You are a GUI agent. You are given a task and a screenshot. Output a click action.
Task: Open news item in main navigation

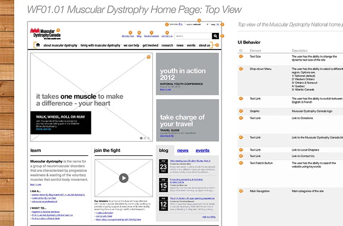[180, 45]
